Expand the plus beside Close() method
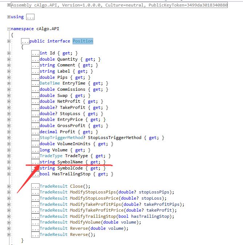 [x=9, y=186]
